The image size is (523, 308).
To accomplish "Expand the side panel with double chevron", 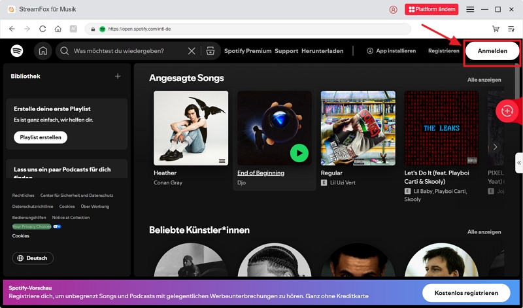I will 519,163.
